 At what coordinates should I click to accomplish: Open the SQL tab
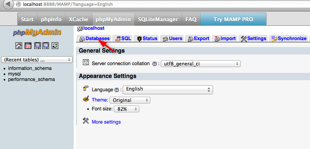pyautogui.click(x=123, y=39)
